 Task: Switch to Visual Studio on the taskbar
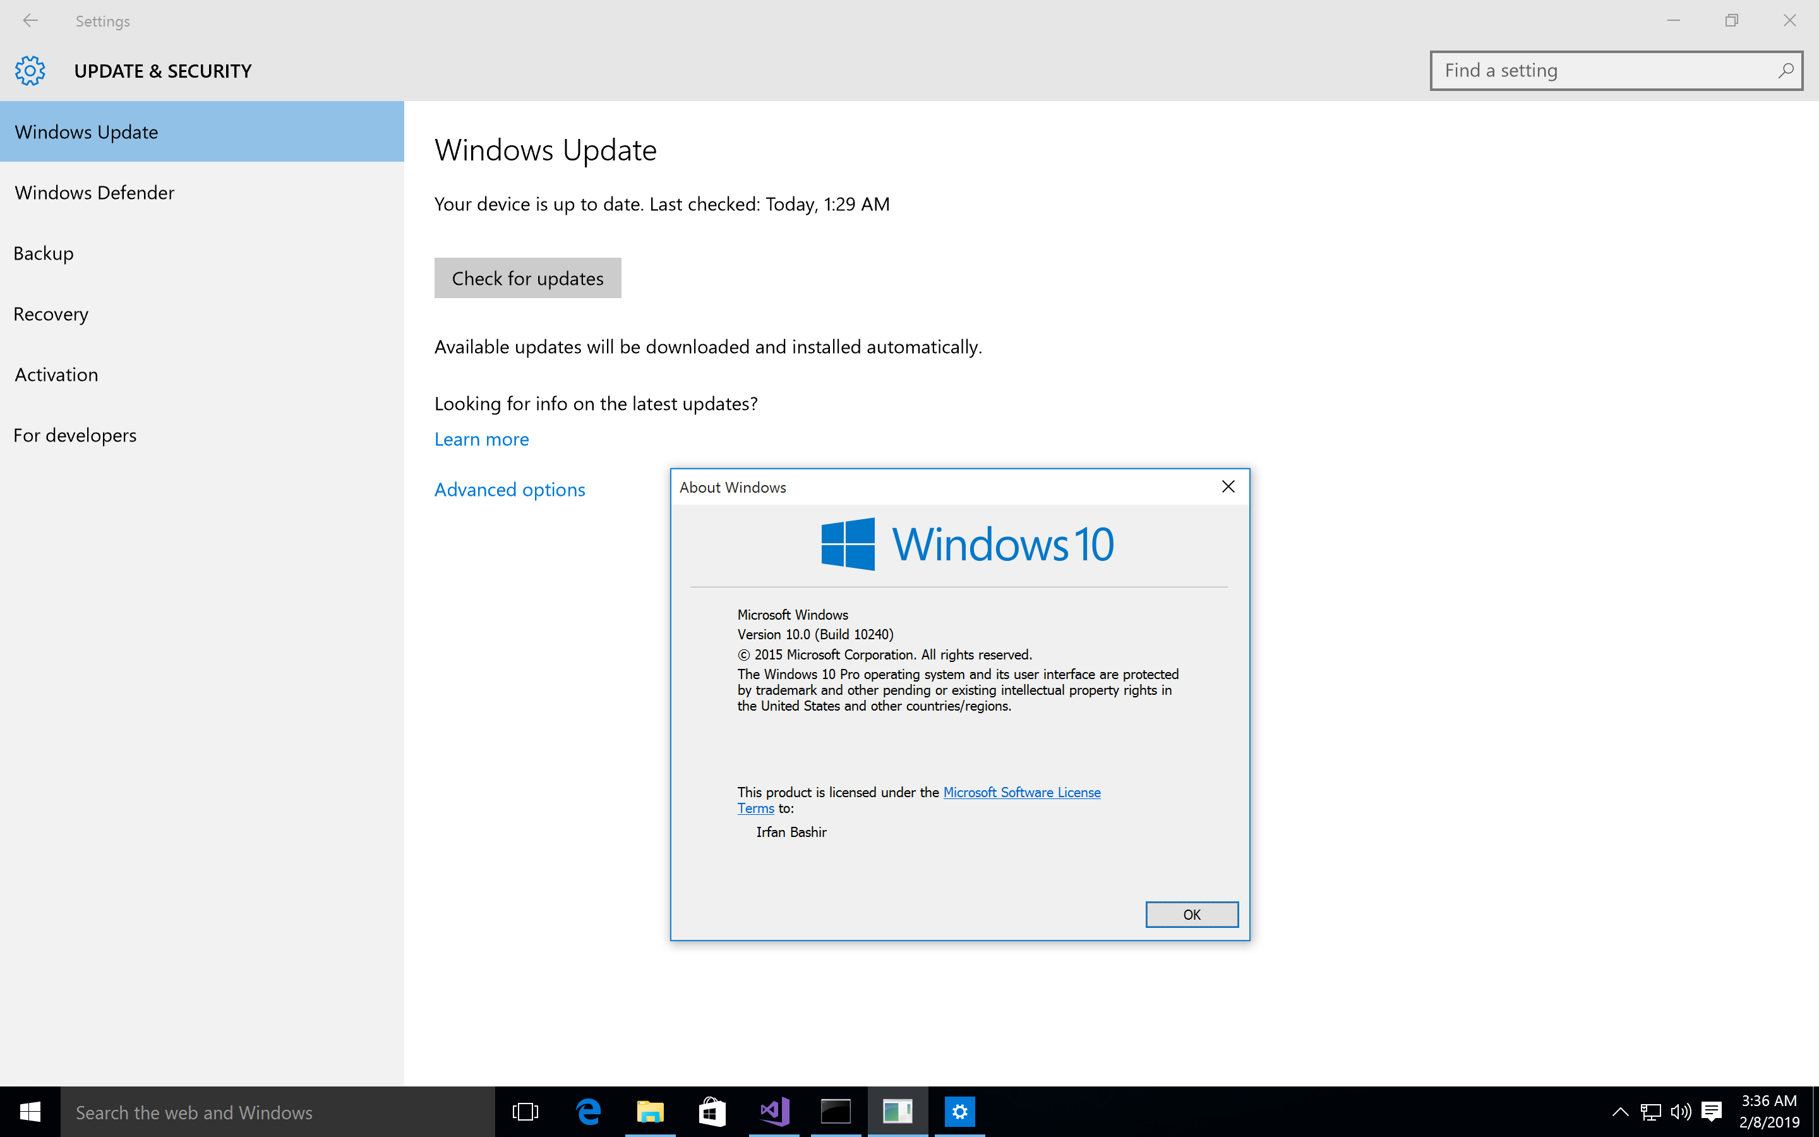click(774, 1112)
